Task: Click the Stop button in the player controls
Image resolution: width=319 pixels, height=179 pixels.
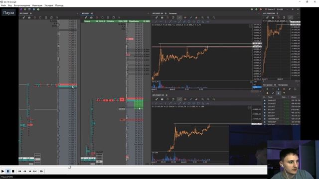Action: (13, 171)
